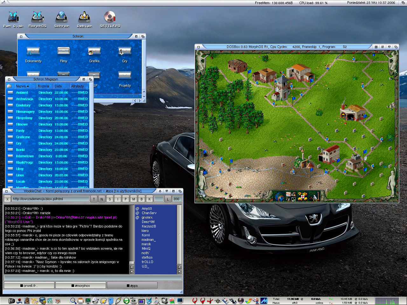The width and height of the screenshot is (407, 305).
Task: Open the Dokumenty drawer in Schron window
Action: click(33, 55)
